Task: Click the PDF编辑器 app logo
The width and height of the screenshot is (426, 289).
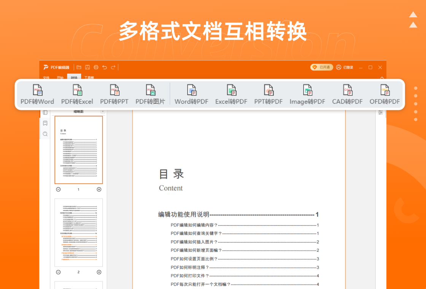Action: coord(56,67)
